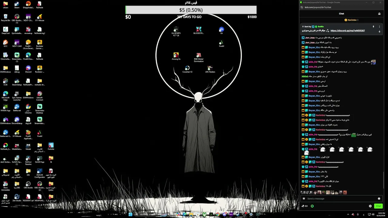
Task: Click the taskbar Search box
Action: [151, 214]
